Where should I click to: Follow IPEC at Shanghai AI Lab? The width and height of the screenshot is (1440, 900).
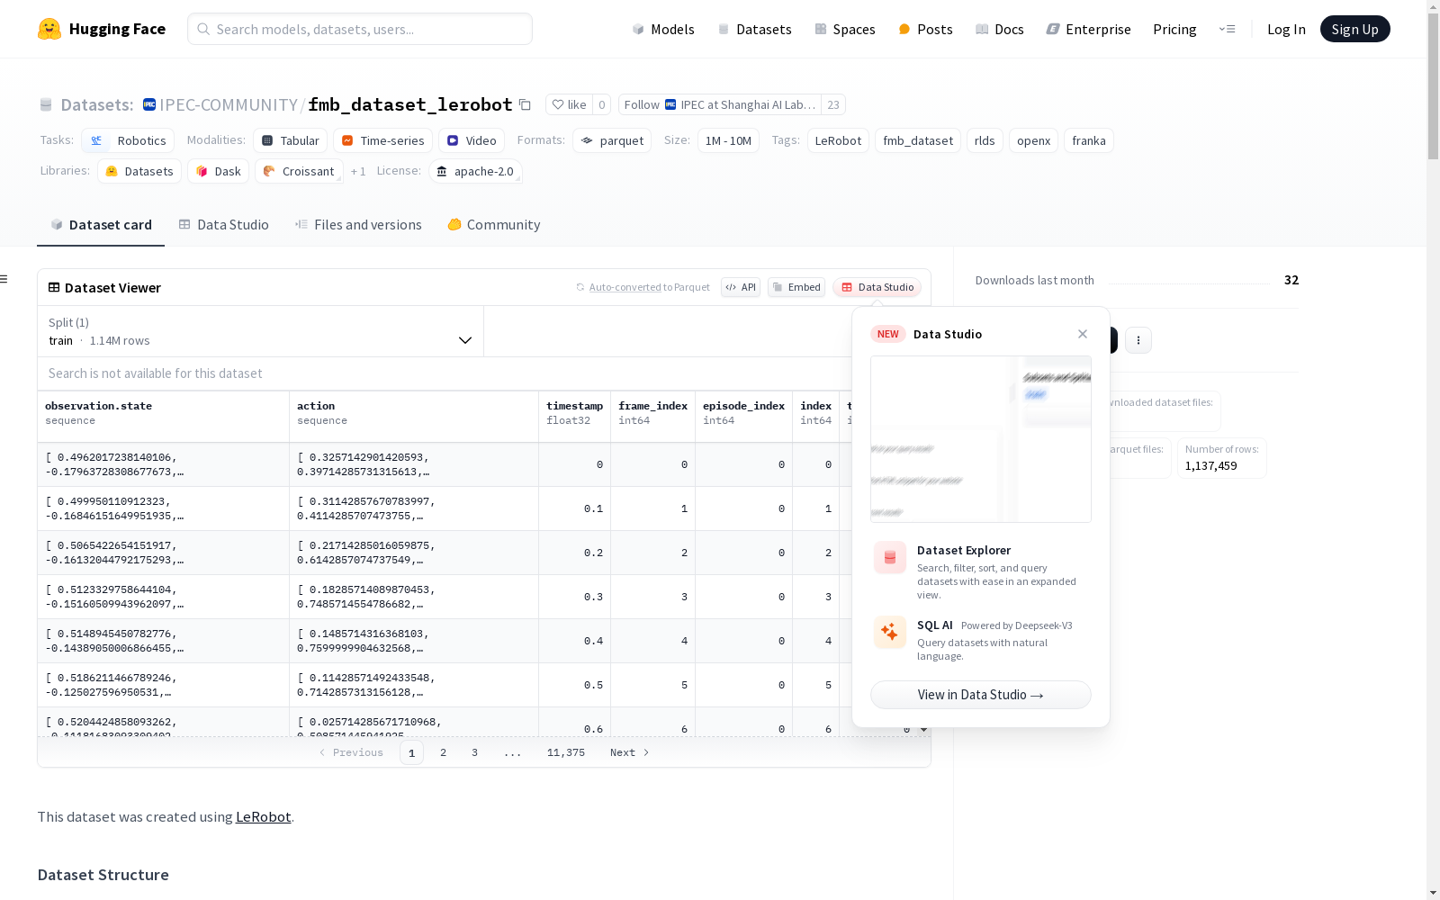tap(720, 104)
